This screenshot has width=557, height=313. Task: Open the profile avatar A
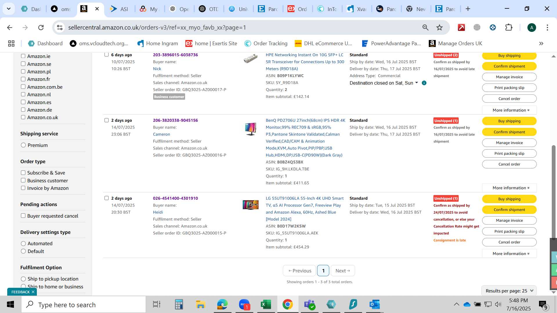click(531, 28)
